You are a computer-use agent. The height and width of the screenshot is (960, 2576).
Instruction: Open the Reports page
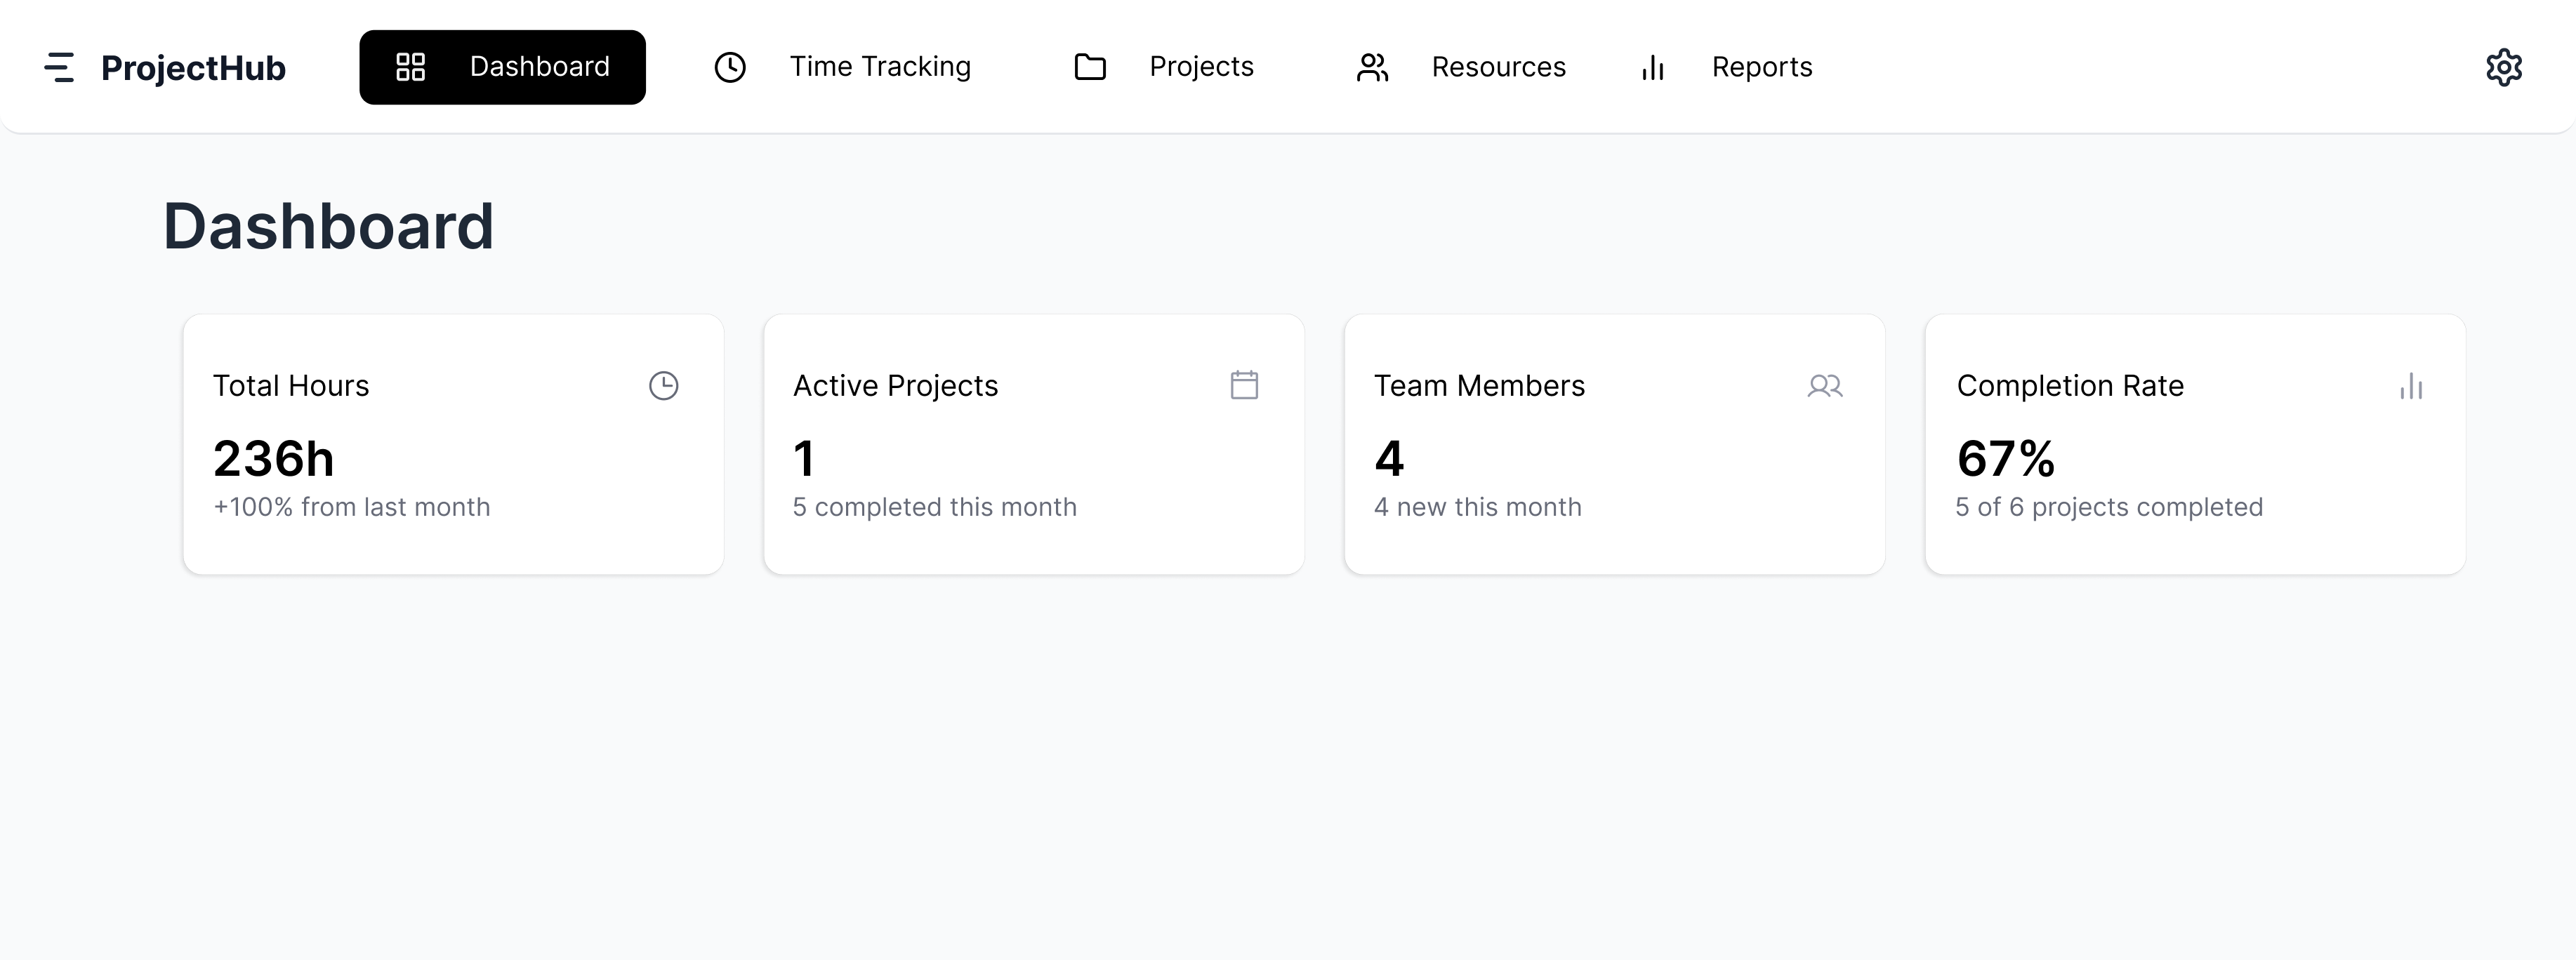pos(1762,67)
